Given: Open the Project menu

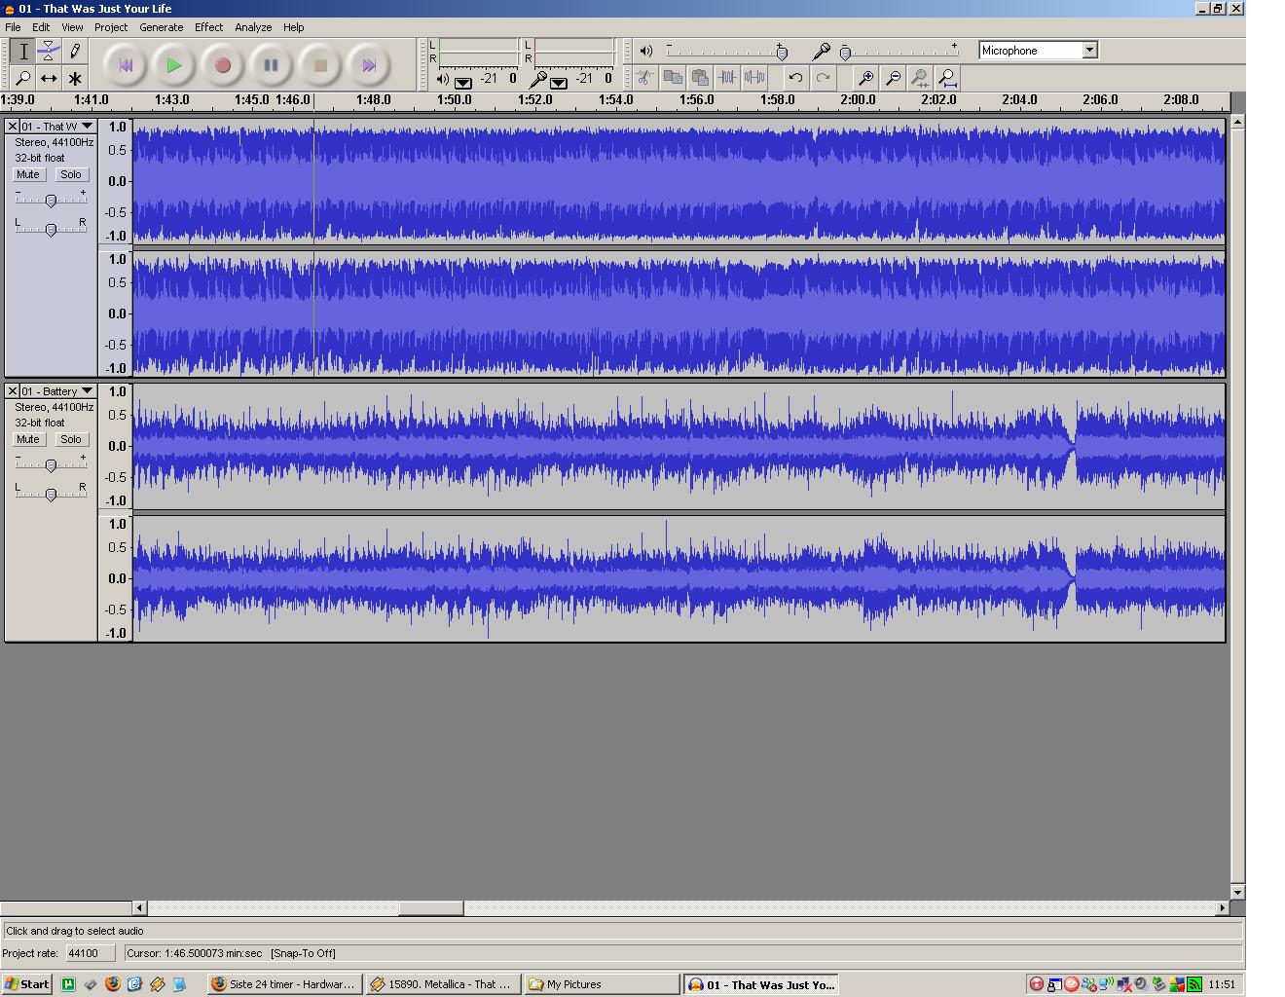Looking at the screenshot, I should (111, 27).
